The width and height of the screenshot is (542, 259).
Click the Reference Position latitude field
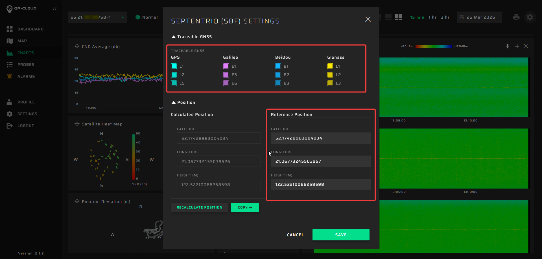321,138
